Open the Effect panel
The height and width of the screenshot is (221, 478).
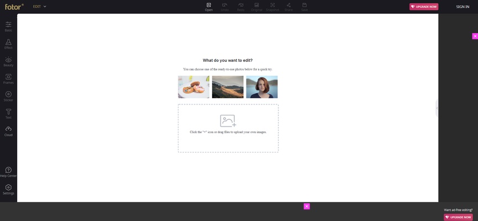pyautogui.click(x=8, y=44)
